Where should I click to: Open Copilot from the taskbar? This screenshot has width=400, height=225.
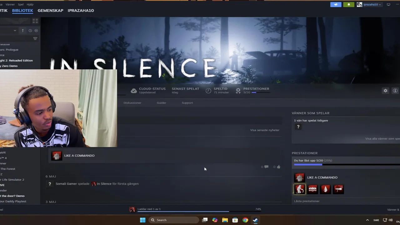coord(215,220)
